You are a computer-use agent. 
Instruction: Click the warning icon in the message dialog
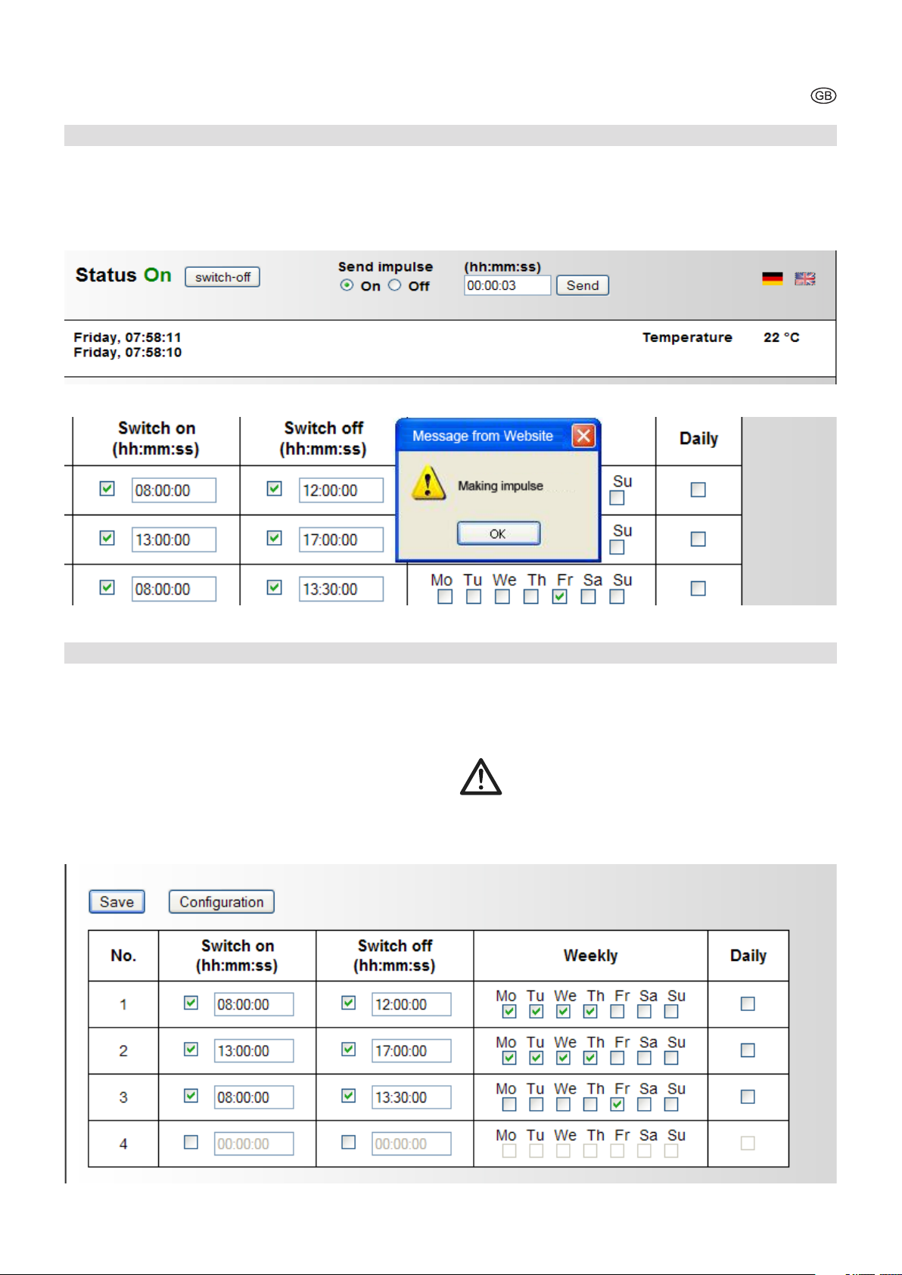coord(429,484)
